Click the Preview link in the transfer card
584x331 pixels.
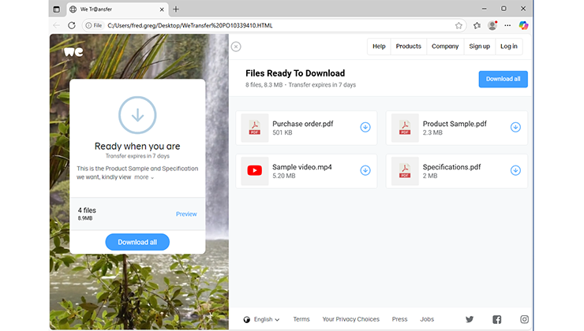186,214
